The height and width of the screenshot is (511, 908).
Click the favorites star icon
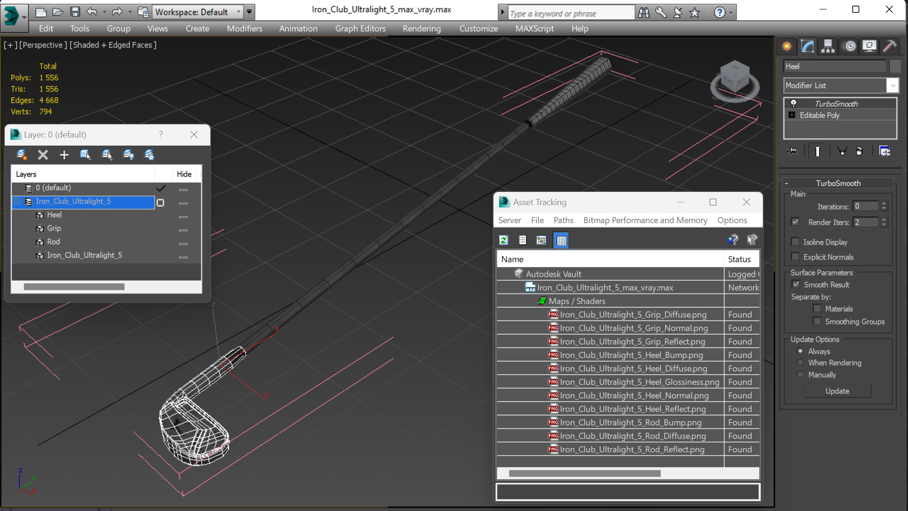click(694, 13)
